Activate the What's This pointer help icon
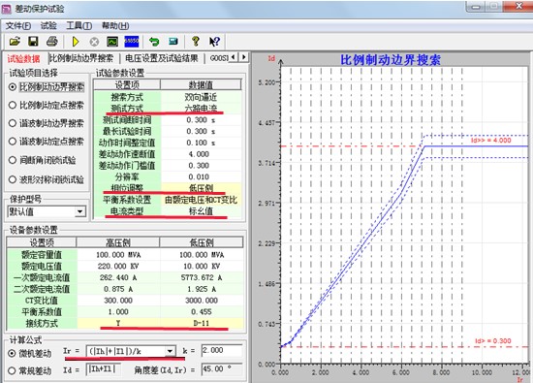This screenshot has width=533, height=383. [x=214, y=42]
